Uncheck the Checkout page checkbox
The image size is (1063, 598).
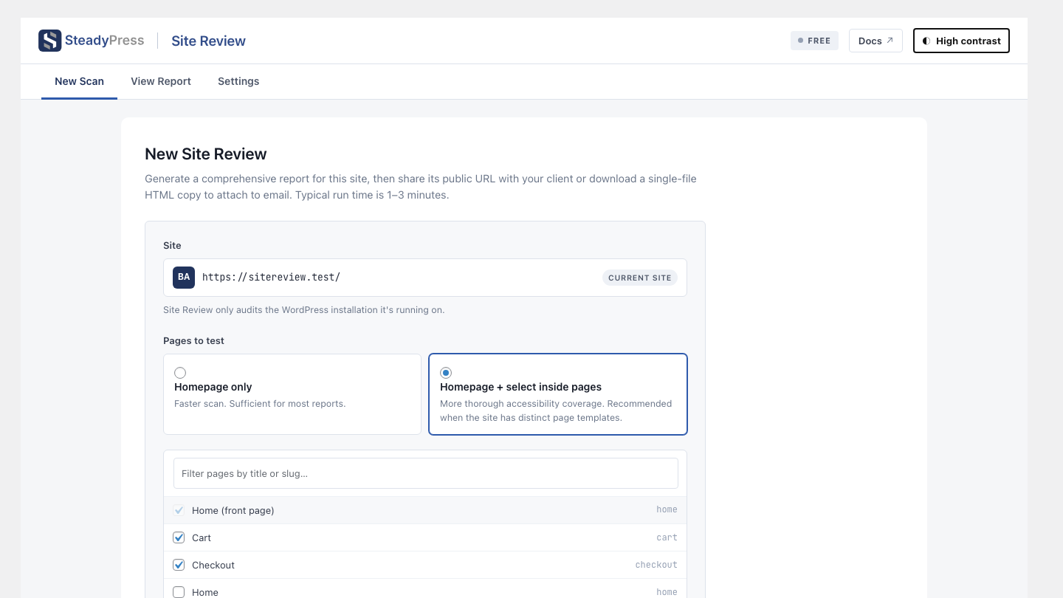click(x=179, y=565)
